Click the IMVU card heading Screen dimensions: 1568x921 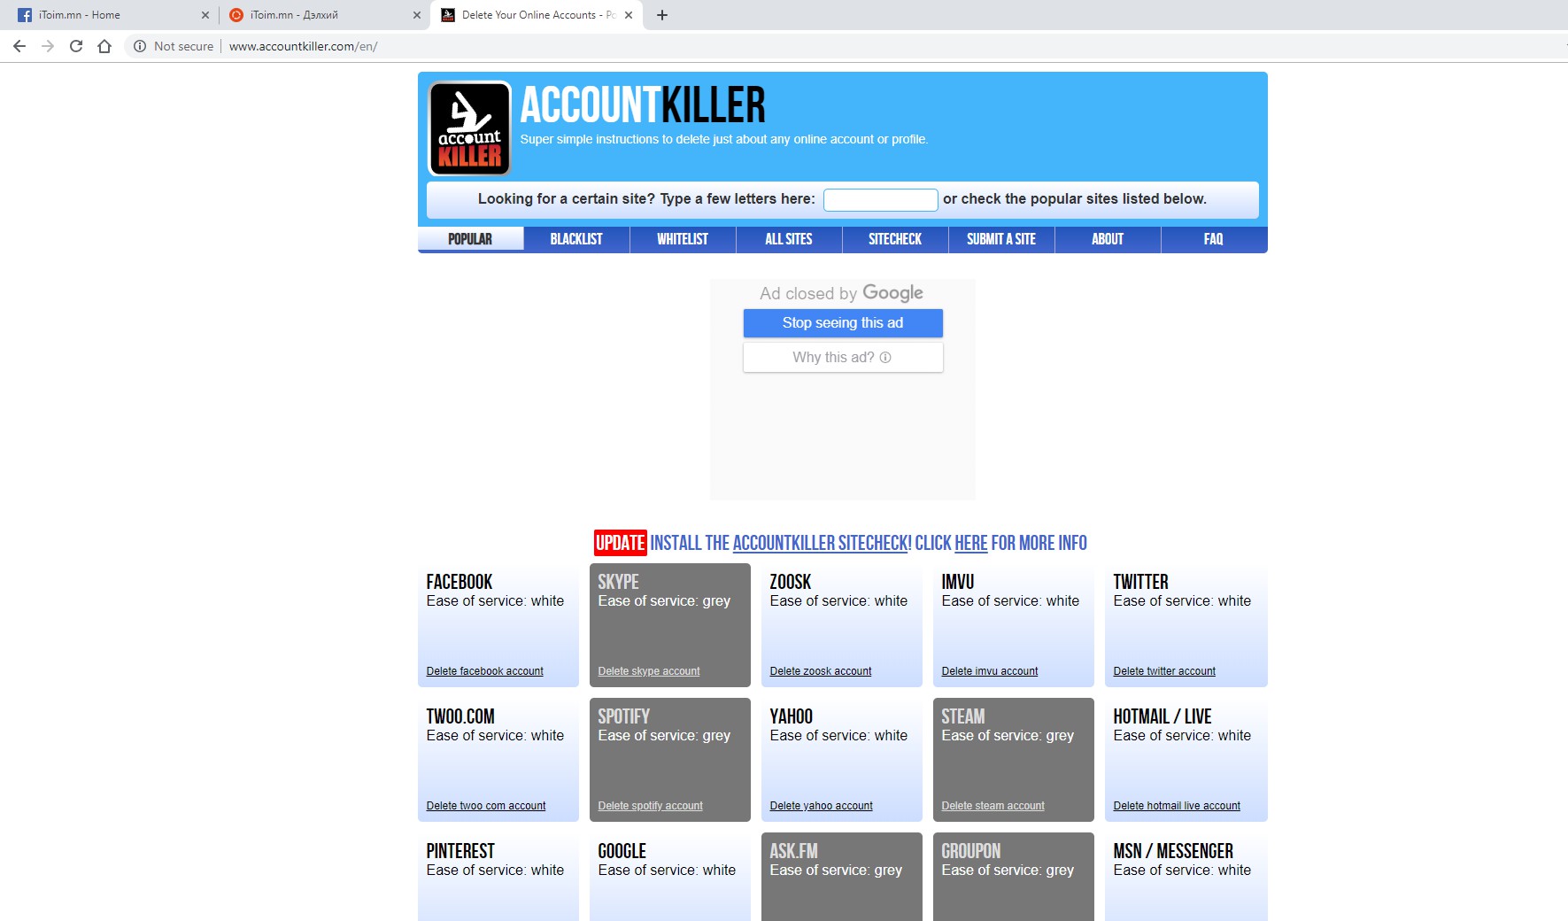(x=957, y=582)
